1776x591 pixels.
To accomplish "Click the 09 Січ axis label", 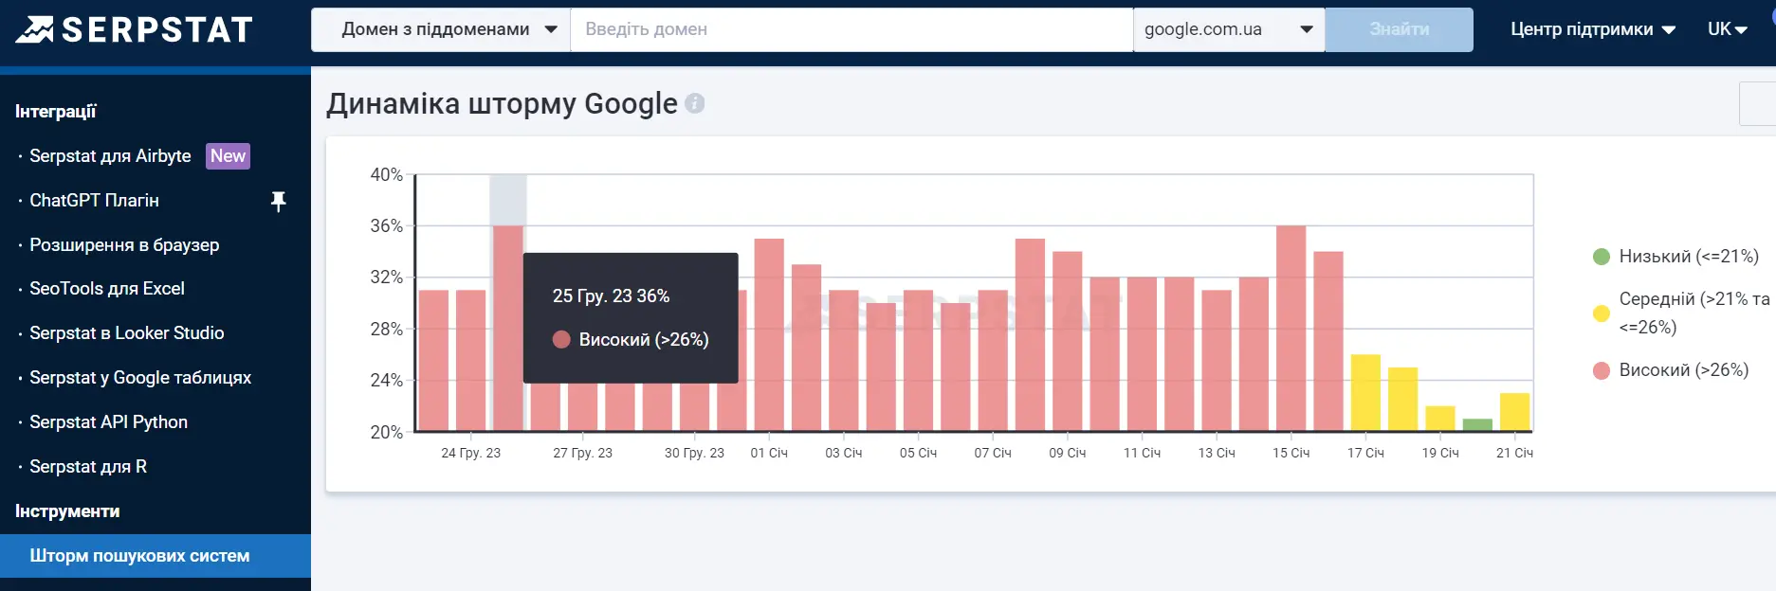I will 1068,454.
